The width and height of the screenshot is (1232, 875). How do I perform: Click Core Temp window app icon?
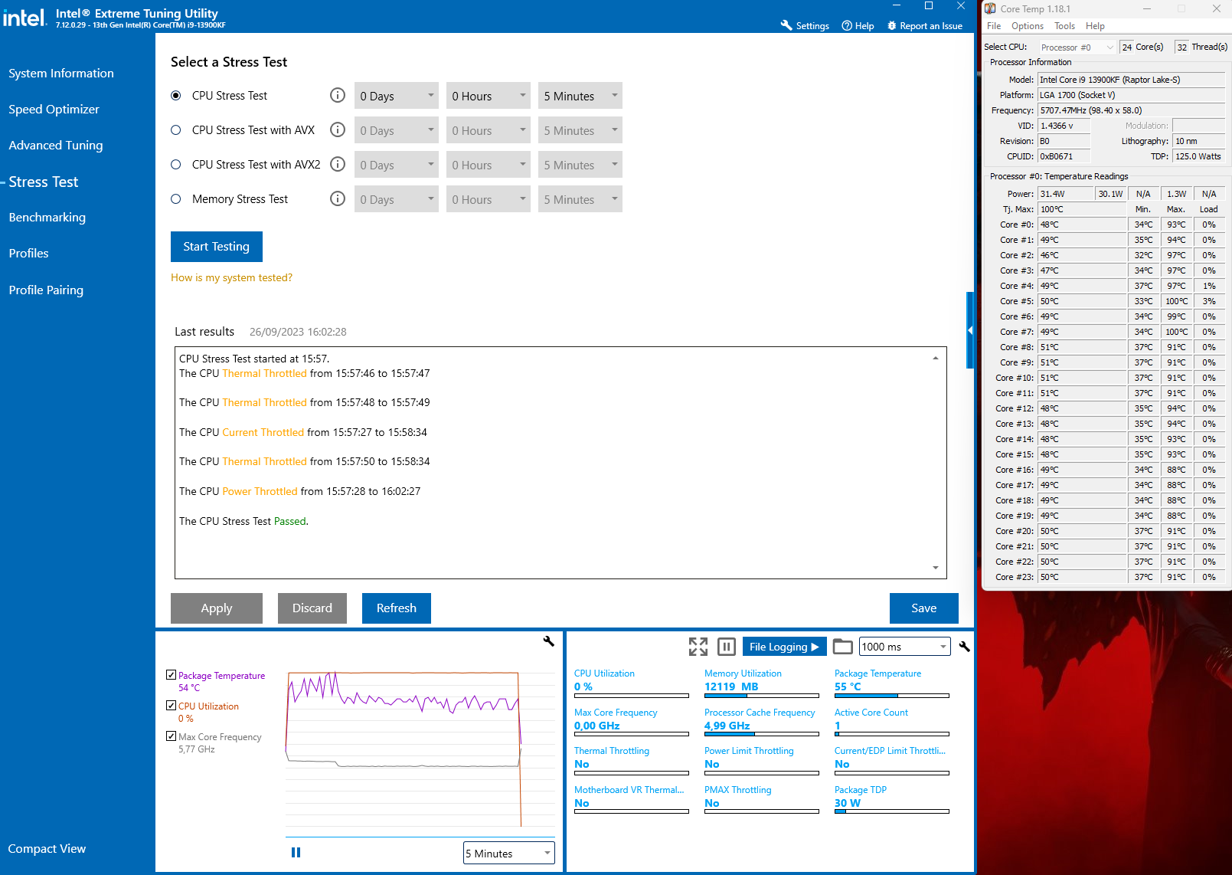990,8
